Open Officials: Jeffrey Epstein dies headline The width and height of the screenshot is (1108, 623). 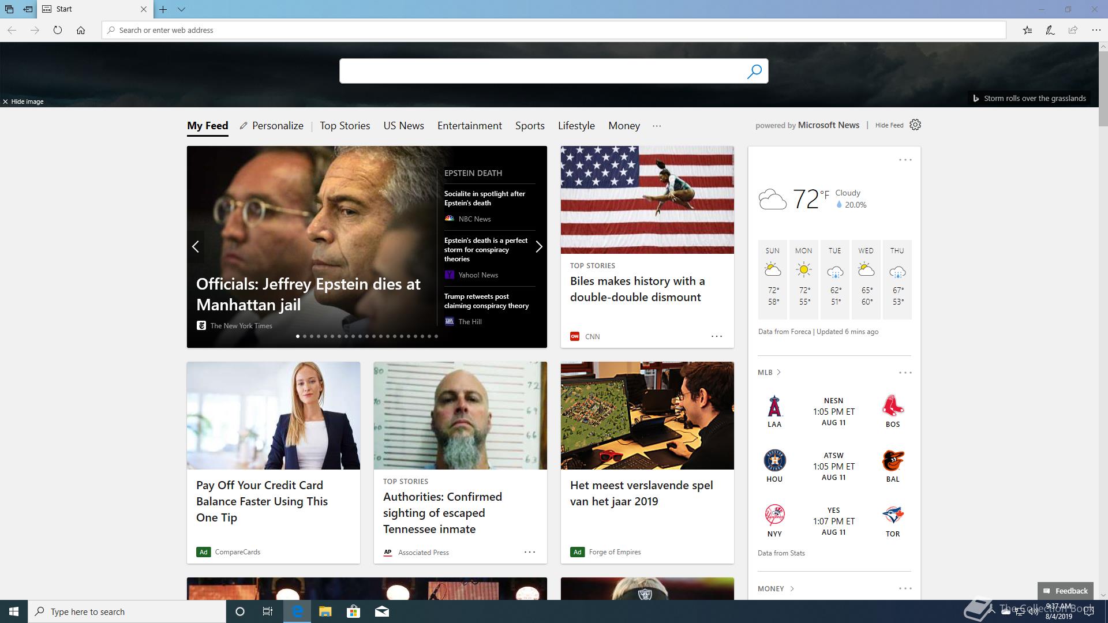(309, 294)
